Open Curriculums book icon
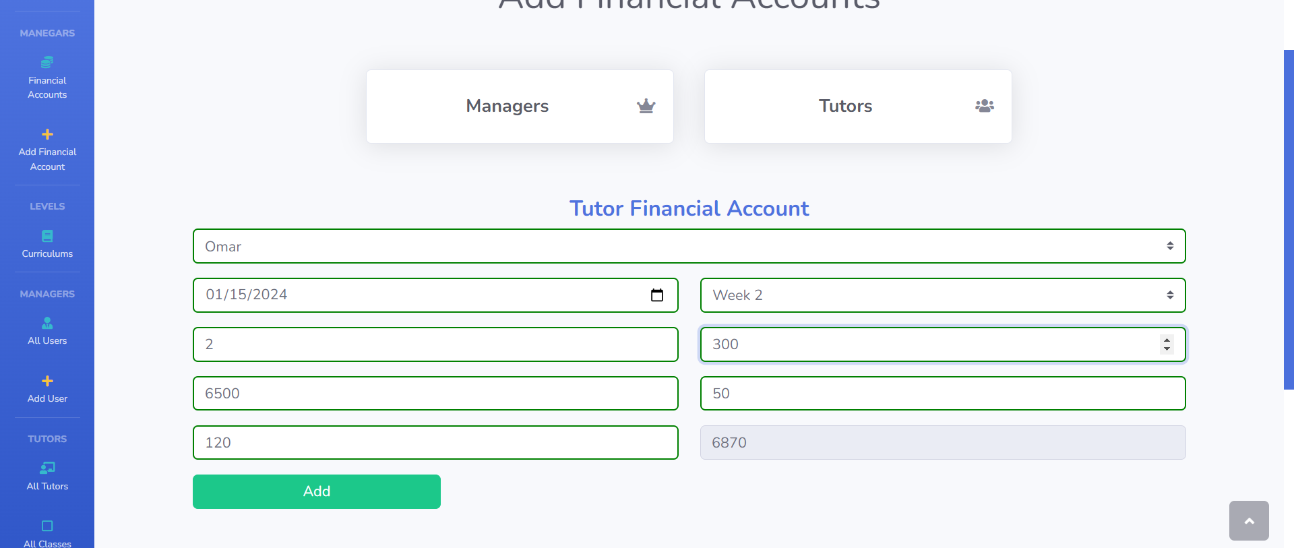The height and width of the screenshot is (548, 1294). [x=47, y=236]
